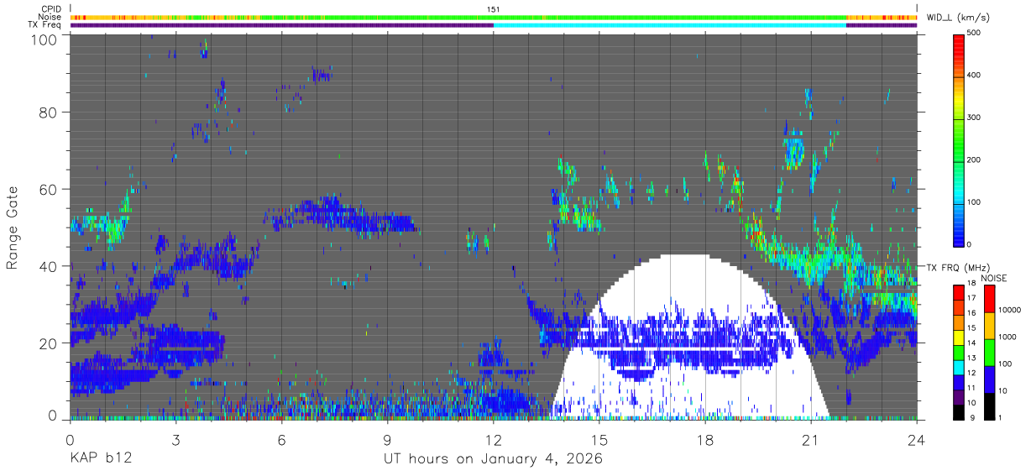Click the 10000 tick on the noise legend
The width and height of the screenshot is (1031, 476).
coord(1009,311)
